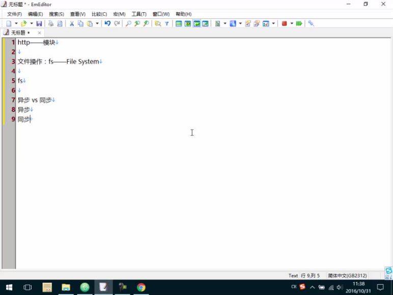Screen dimensions: 393x295
Task: Open the 窗口(W) menu
Action: point(161,14)
